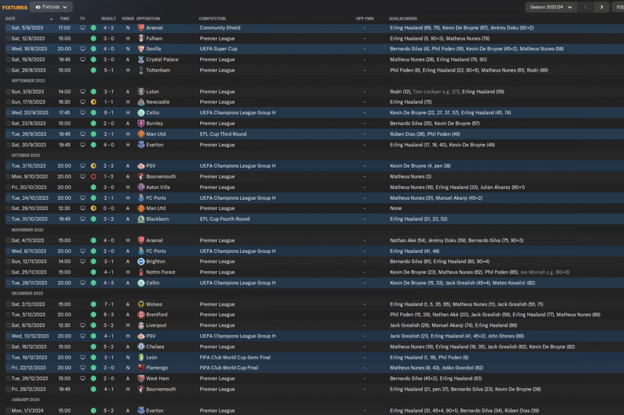Click the draw indicator in the Newcastle row
The height and width of the screenshot is (415, 624).
point(94,102)
